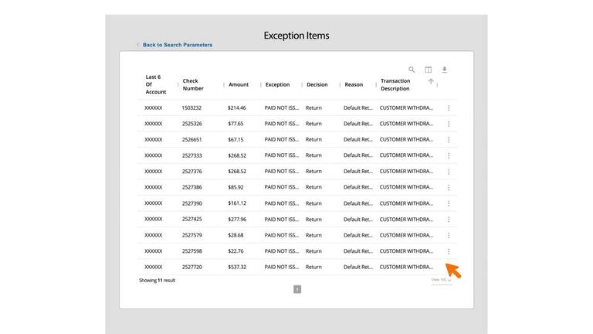Expand the View 100 results dropdown

click(x=442, y=280)
